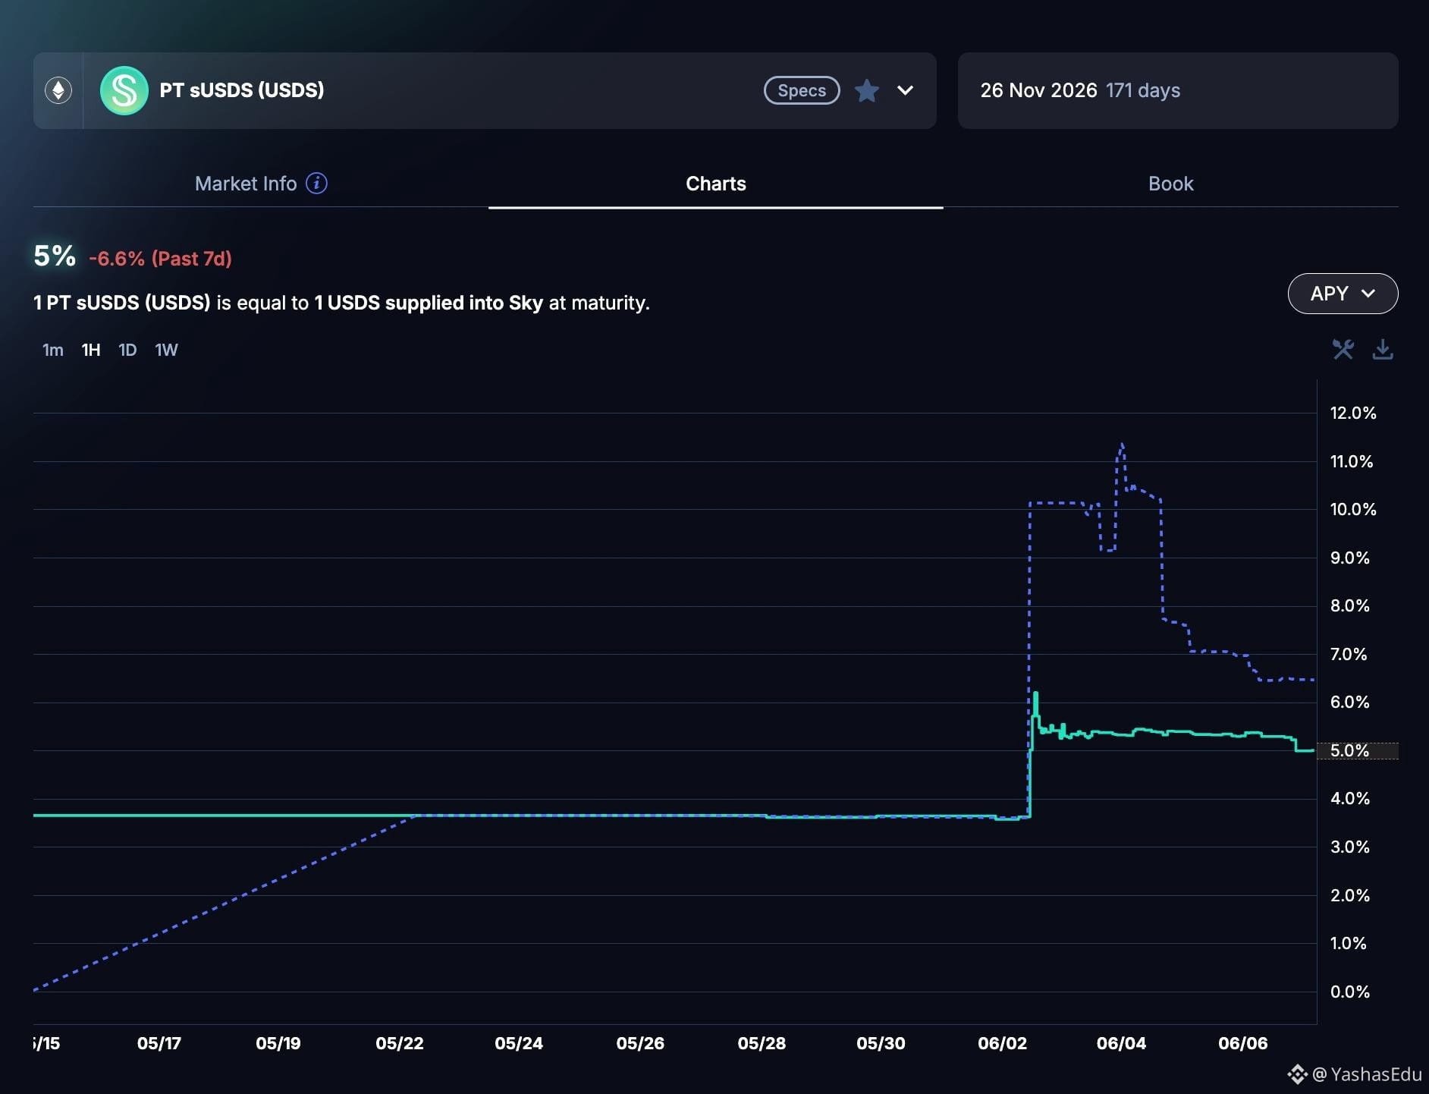Select the 1D chart interval
The image size is (1429, 1094).
[127, 350]
